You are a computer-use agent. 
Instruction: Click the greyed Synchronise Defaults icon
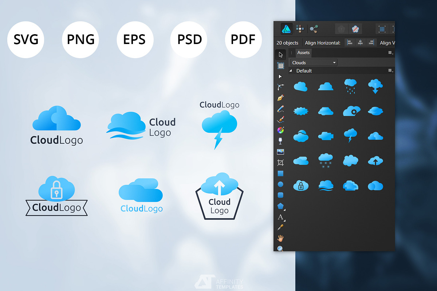pyautogui.click(x=341, y=29)
